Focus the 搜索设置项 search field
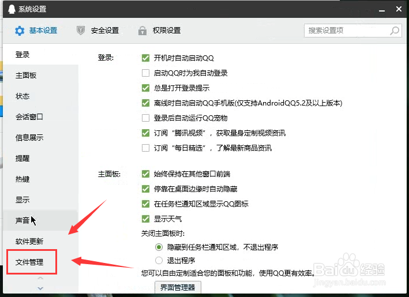The width and height of the screenshot is (409, 297). [x=352, y=31]
